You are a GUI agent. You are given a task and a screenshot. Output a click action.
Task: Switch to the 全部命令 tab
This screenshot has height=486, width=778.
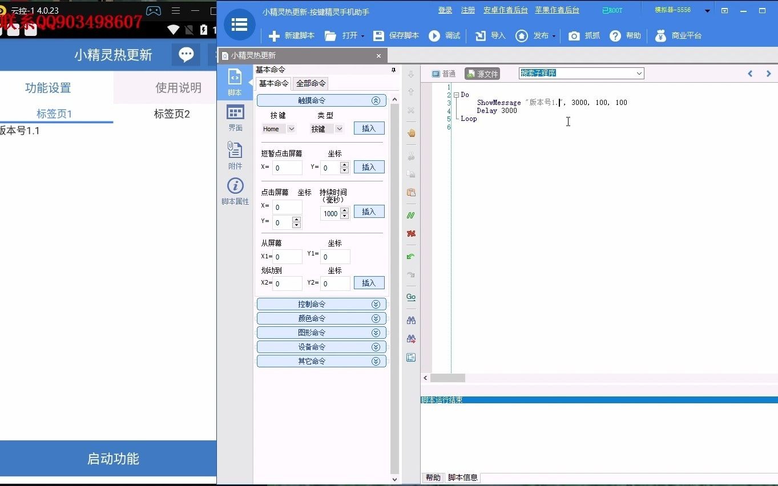point(310,83)
